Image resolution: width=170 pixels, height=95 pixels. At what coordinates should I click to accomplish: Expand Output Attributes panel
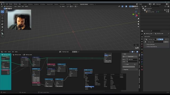(151, 45)
